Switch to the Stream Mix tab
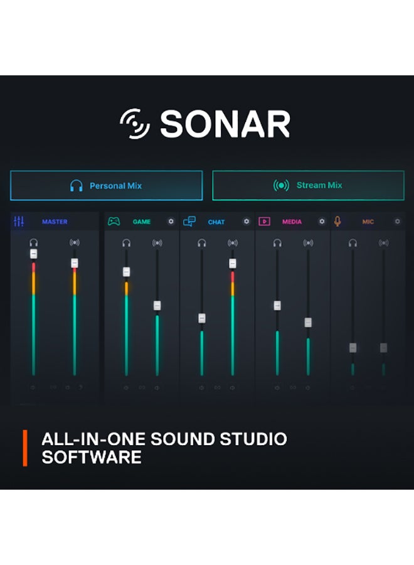 tap(308, 185)
